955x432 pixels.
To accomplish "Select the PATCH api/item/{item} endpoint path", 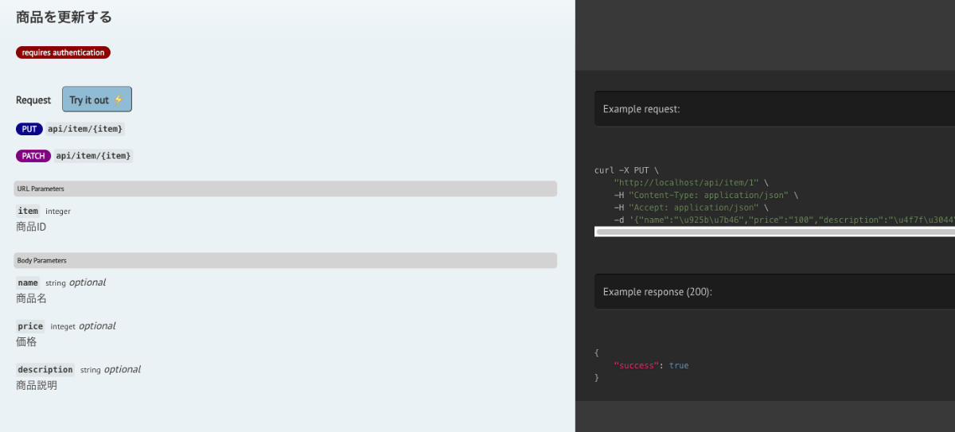I will 94,156.
